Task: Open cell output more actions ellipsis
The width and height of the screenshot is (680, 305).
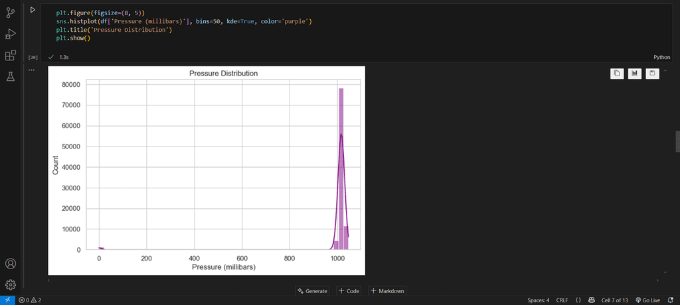Action: click(31, 70)
